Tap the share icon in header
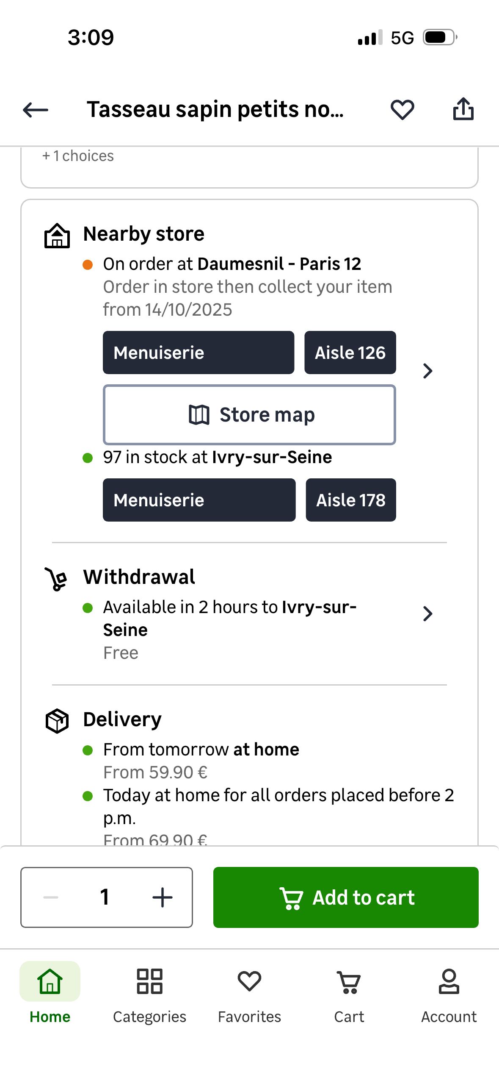 coord(463,109)
